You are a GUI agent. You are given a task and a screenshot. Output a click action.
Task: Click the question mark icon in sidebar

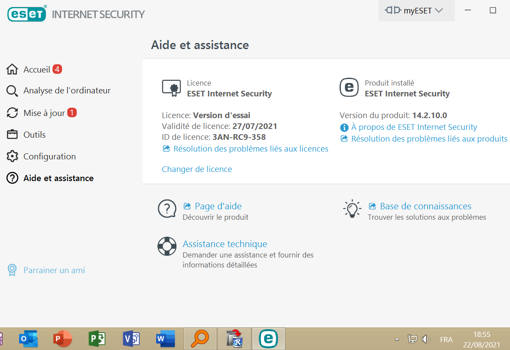tap(12, 178)
